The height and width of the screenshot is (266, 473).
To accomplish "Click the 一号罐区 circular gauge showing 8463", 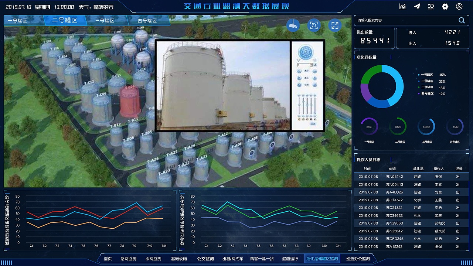I will (369, 127).
